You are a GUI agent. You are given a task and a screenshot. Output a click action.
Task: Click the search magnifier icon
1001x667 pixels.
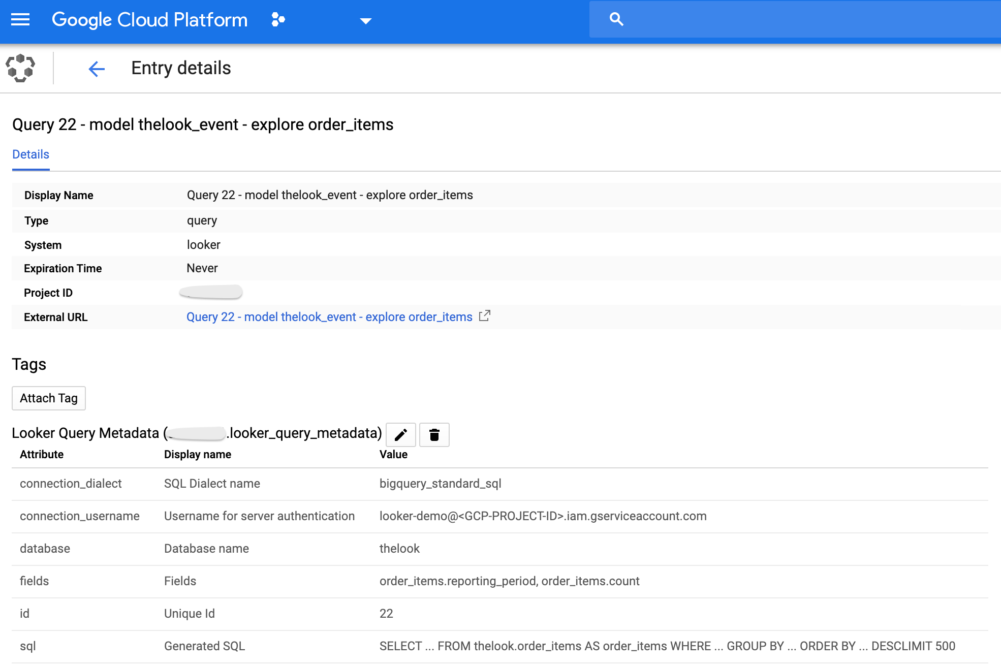click(616, 19)
